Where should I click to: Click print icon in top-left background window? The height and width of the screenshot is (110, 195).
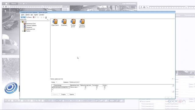(6, 7)
